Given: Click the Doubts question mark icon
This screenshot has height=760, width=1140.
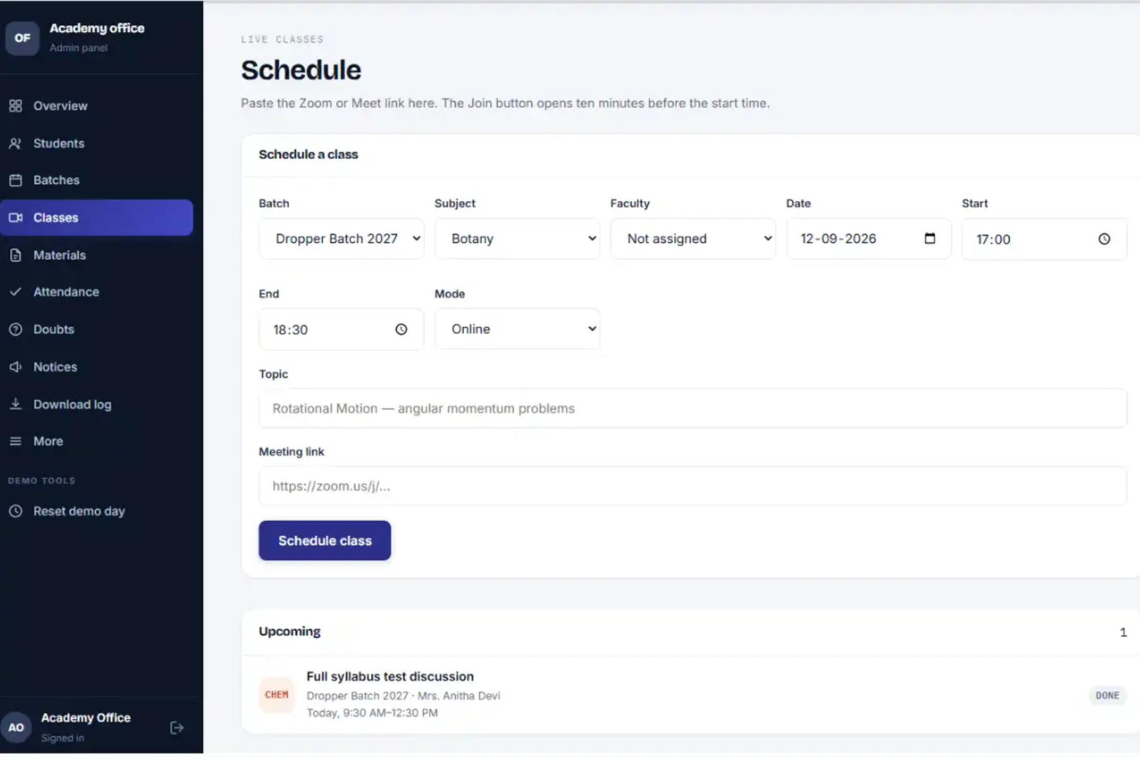Looking at the screenshot, I should pos(16,329).
